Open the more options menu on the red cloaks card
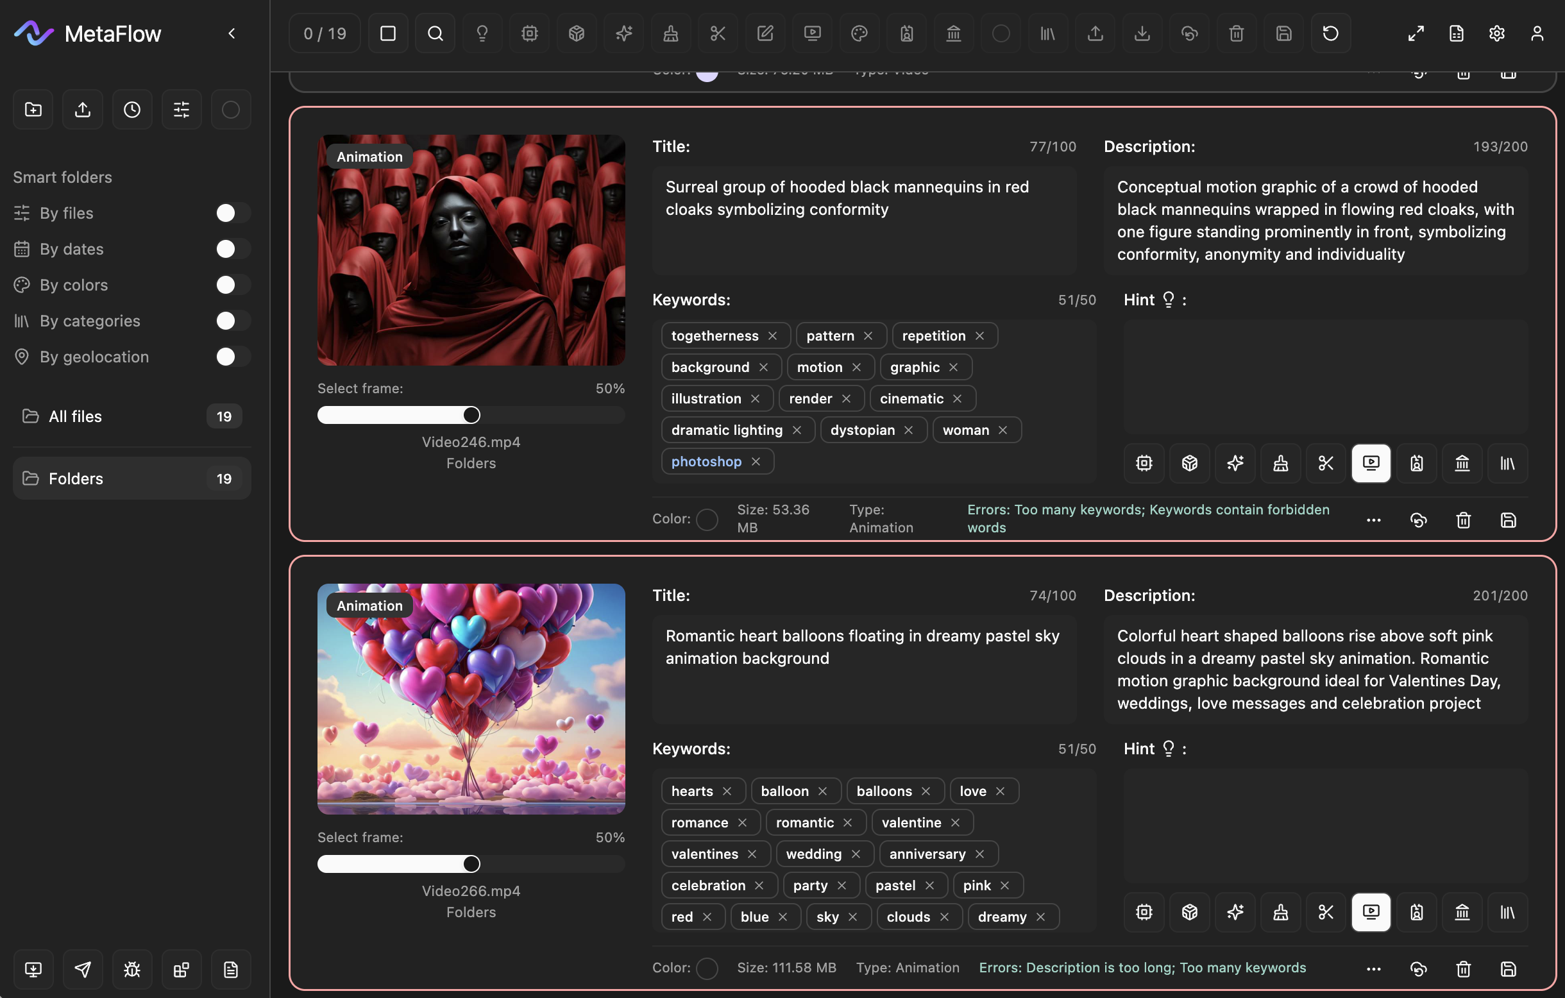 [1373, 520]
